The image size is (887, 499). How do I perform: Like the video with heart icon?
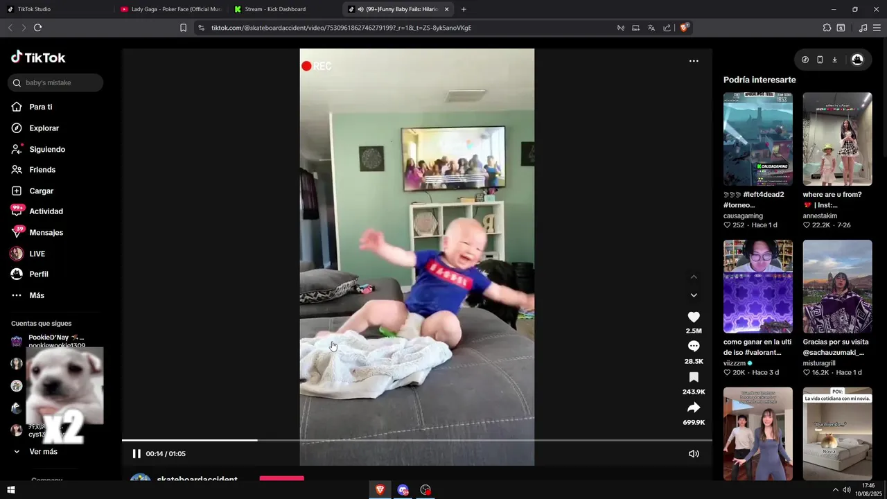[694, 317]
